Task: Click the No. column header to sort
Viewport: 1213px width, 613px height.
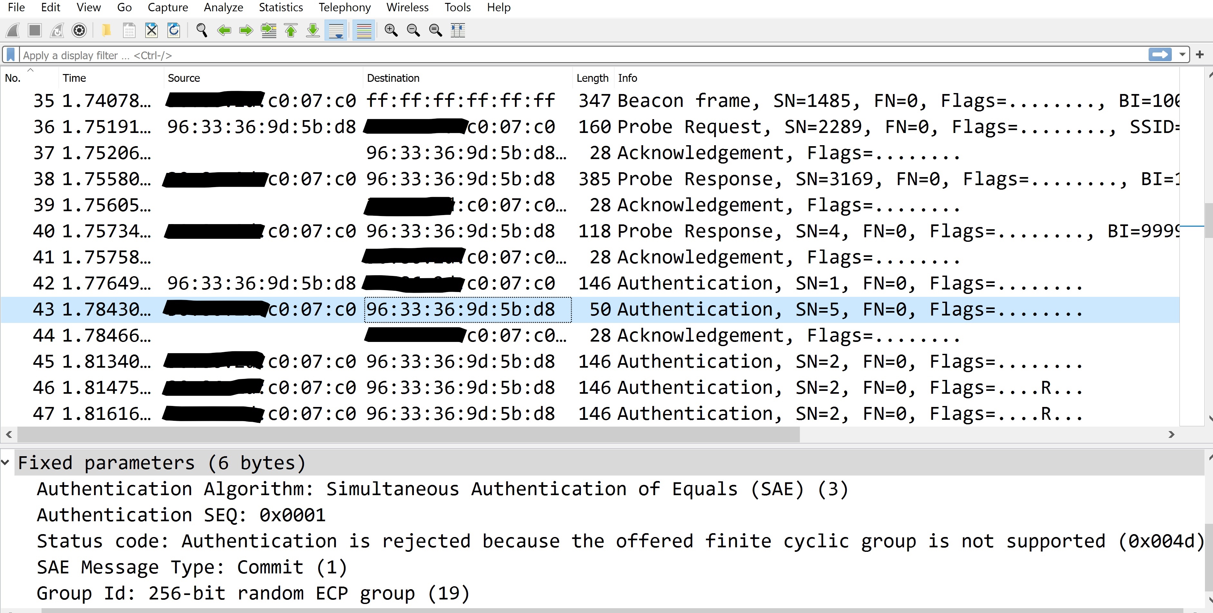Action: point(13,78)
